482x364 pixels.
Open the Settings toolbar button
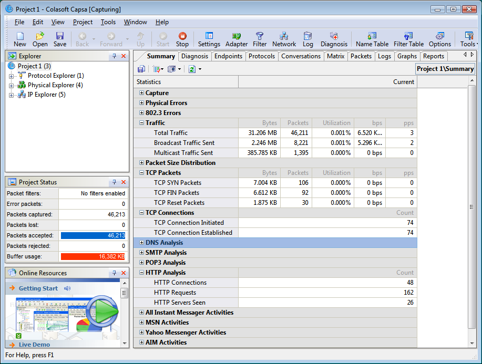click(209, 39)
